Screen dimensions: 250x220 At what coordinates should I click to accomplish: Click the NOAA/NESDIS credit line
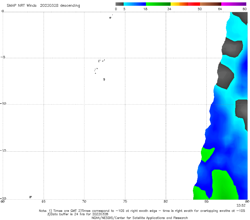point(140,218)
